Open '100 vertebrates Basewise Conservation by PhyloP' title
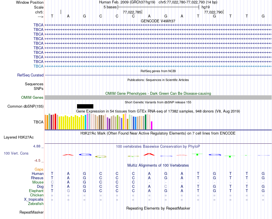 158,147
